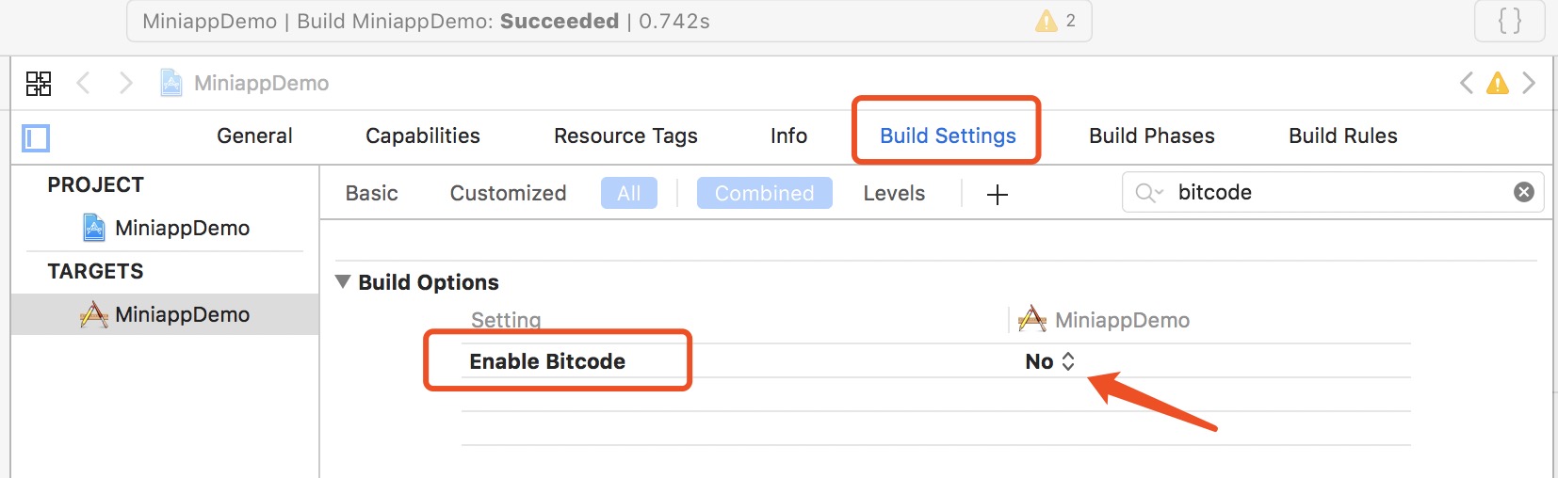Switch to Levels settings view
The height and width of the screenshot is (478, 1558).
[x=894, y=194]
